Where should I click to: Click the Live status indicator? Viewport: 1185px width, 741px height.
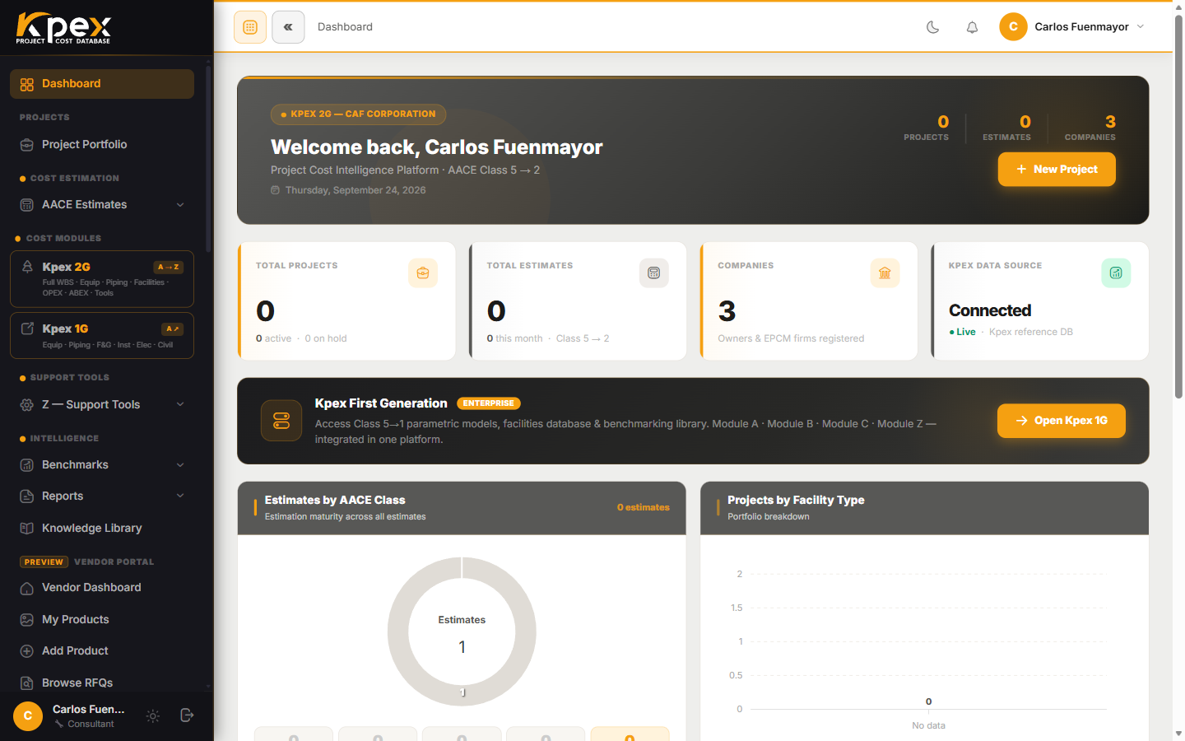coord(963,333)
